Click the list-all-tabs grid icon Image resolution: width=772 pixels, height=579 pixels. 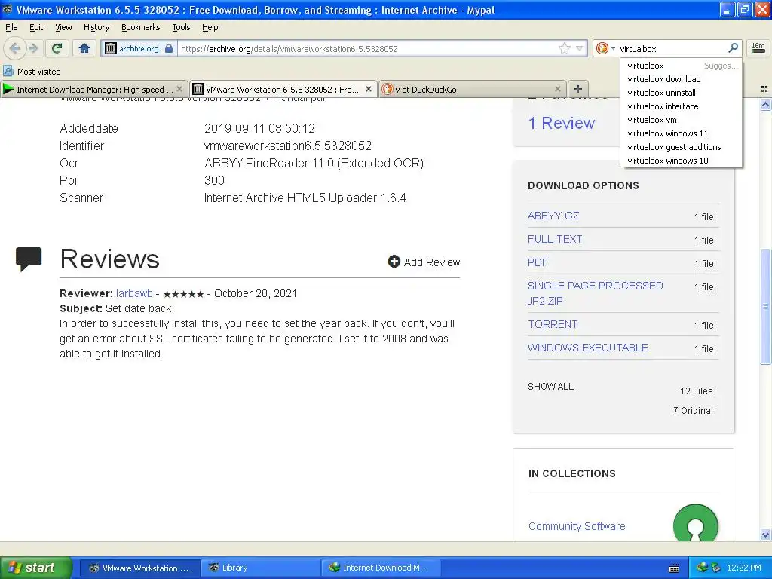tap(764, 89)
